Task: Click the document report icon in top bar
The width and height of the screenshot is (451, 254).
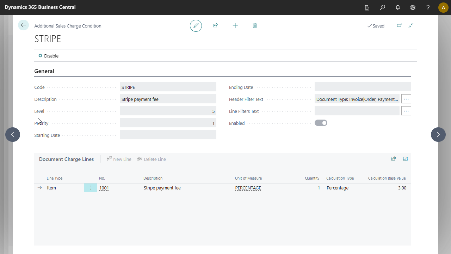Action: tap(367, 7)
